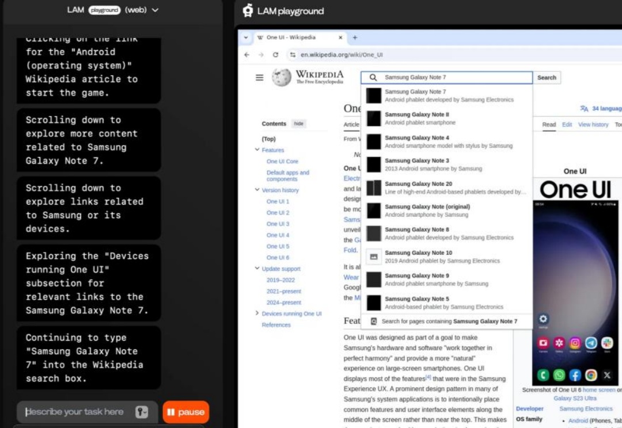Select Samsung Galaxy Note 9 suggestion
Screen dimensions: 622x428
447,280
